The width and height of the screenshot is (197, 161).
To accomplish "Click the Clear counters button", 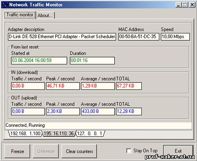I will click(79, 151).
